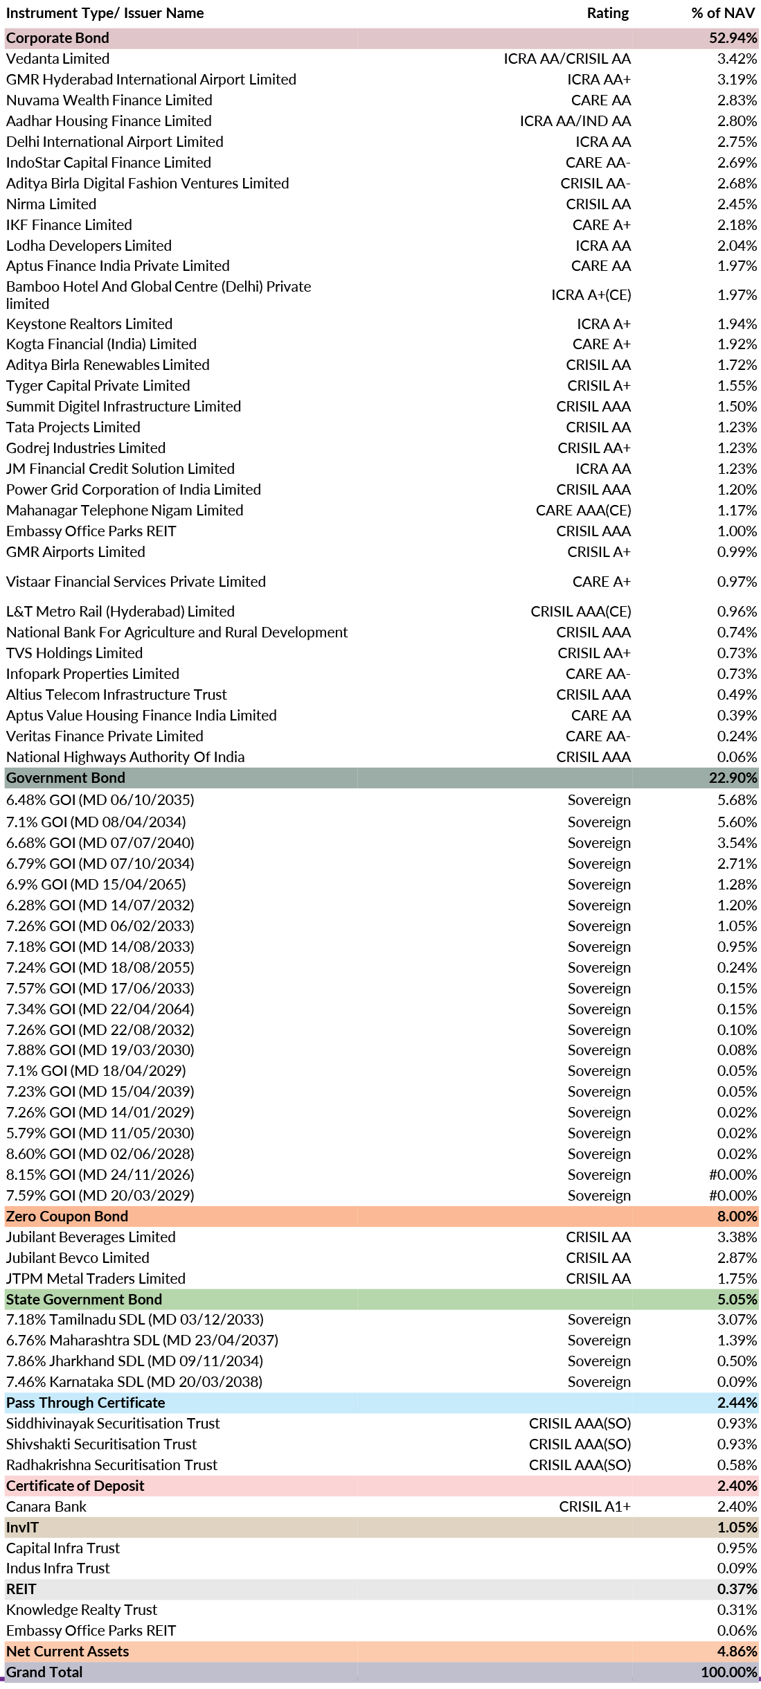The width and height of the screenshot is (761, 1689).
Task: Click Knowledge Realty Trust issuer name
Action: point(82,1610)
